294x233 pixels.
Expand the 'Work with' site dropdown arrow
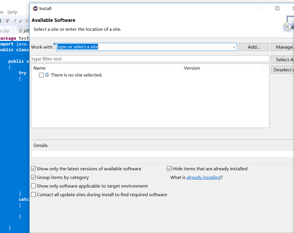pyautogui.click(x=234, y=47)
